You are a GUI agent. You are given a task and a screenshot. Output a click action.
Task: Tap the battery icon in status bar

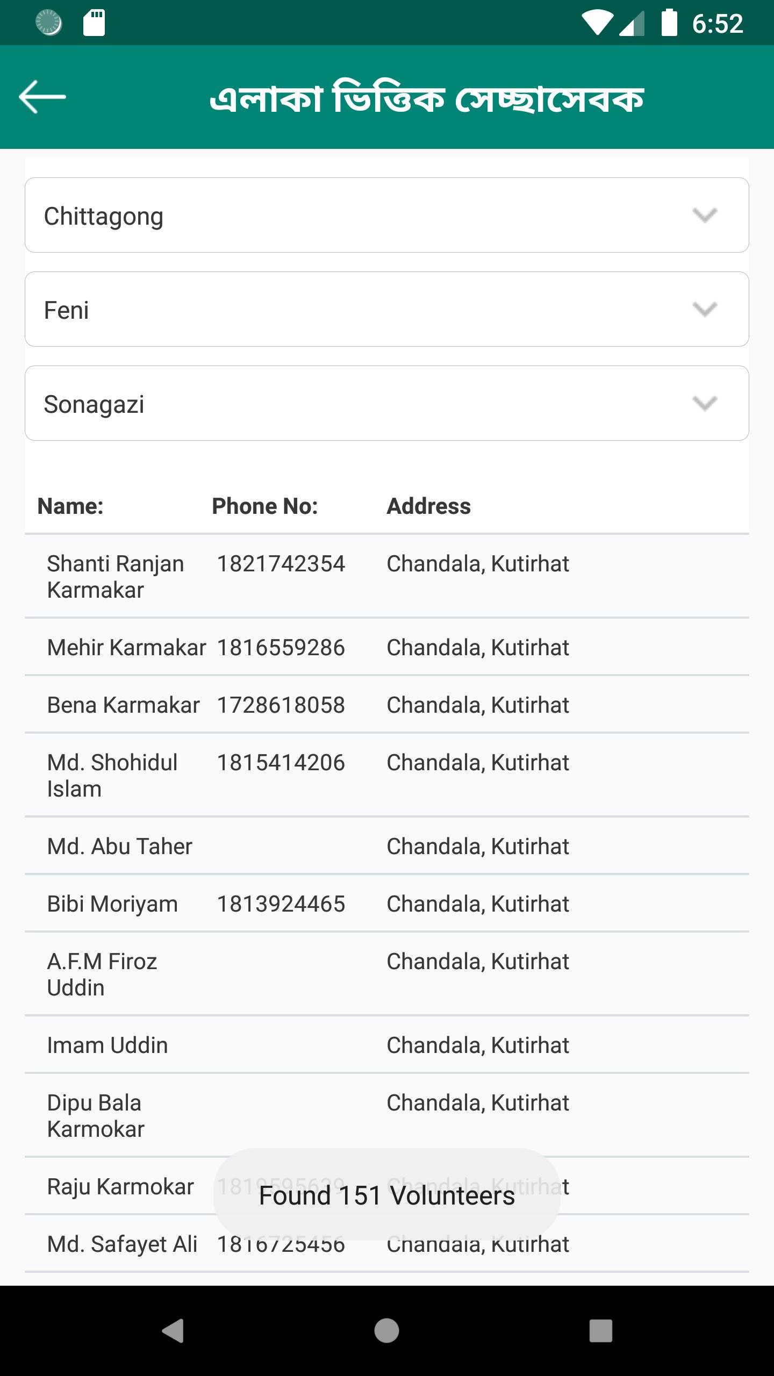point(669,23)
